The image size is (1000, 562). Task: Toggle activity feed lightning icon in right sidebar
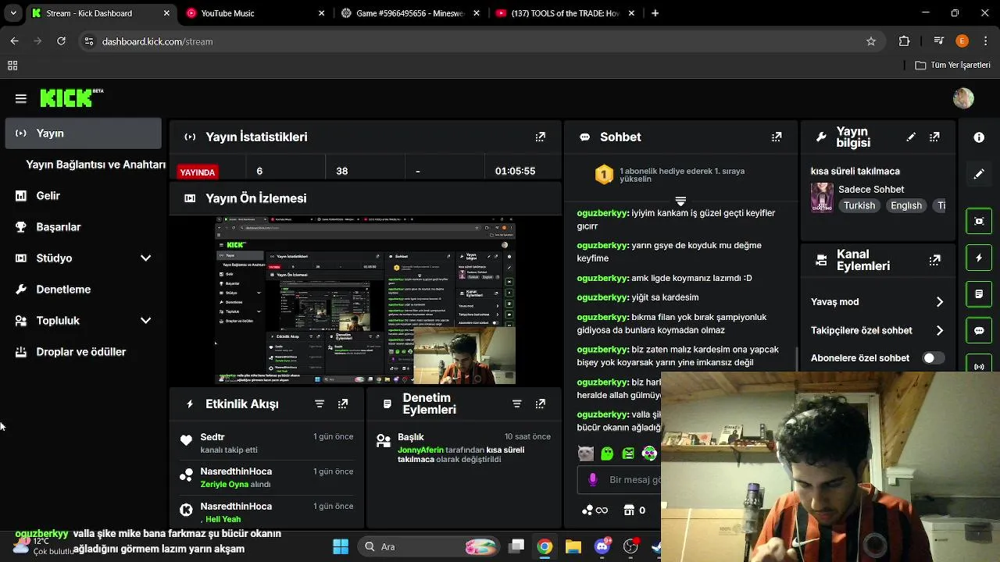point(979,258)
